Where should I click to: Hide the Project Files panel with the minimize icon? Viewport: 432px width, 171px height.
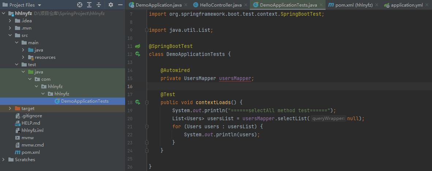pyautogui.click(x=120, y=5)
